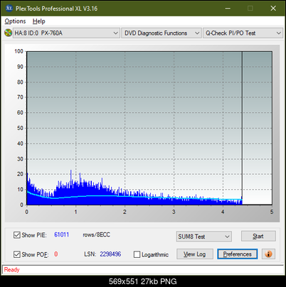Enable the Logarithmic checkbox
Viewport: 286px width, 287px height.
coord(137,254)
